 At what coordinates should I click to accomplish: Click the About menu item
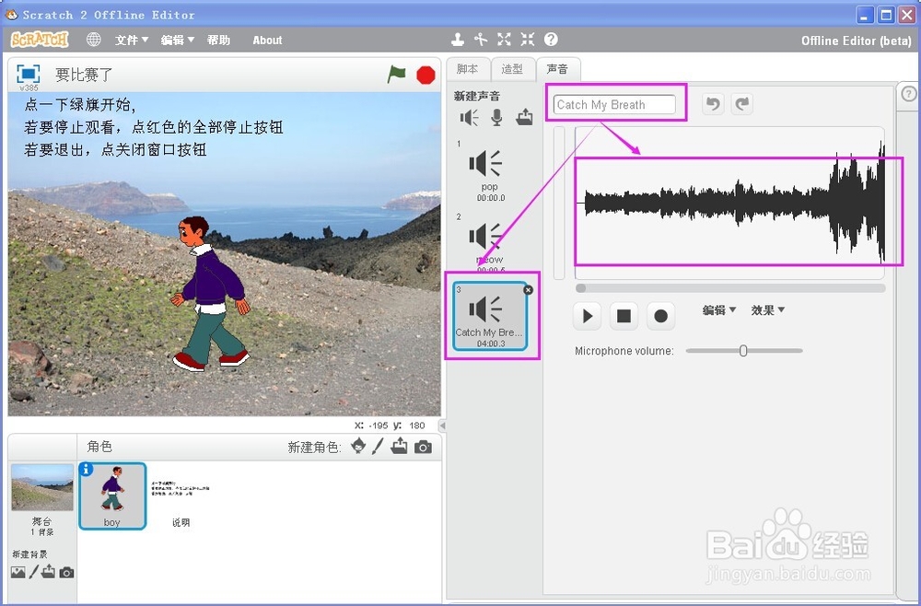(x=267, y=40)
